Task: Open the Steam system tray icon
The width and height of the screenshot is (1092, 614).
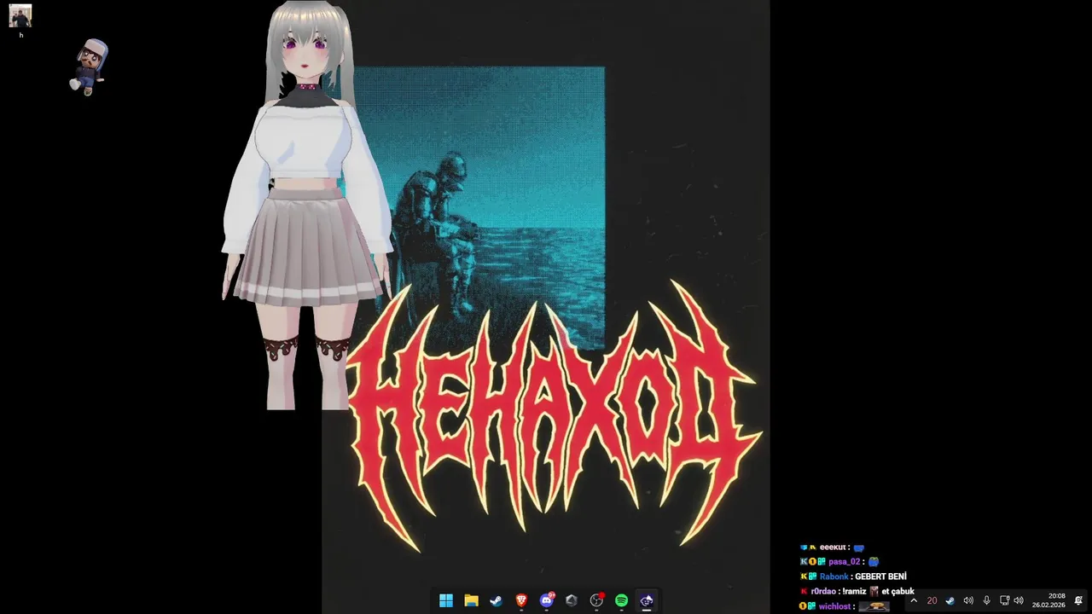Action: coord(950,600)
